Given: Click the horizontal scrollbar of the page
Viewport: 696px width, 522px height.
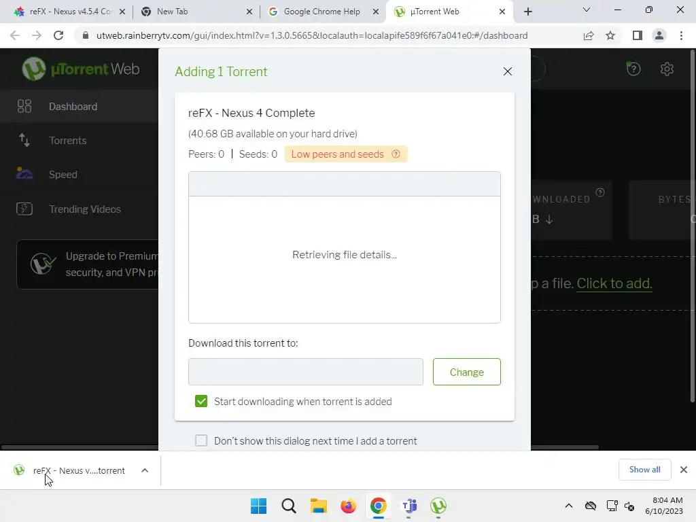Looking at the screenshot, I should click(300, 447).
